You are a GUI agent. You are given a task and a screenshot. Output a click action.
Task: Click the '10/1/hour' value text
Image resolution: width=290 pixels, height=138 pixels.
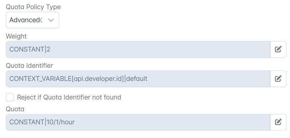60,122
